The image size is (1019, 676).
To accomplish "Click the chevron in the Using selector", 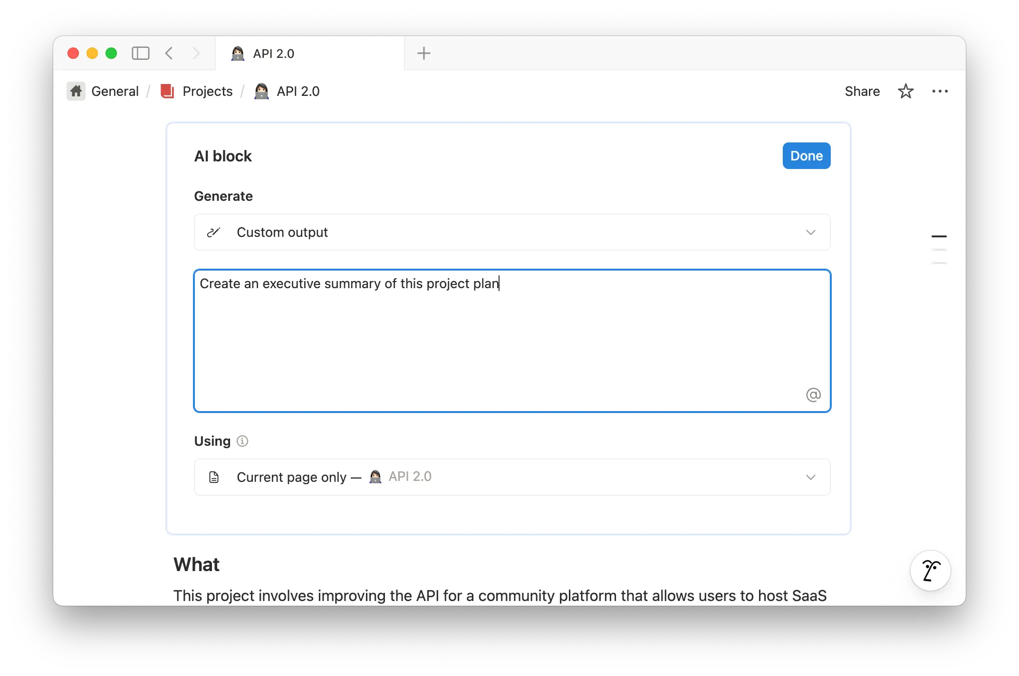I will point(810,477).
